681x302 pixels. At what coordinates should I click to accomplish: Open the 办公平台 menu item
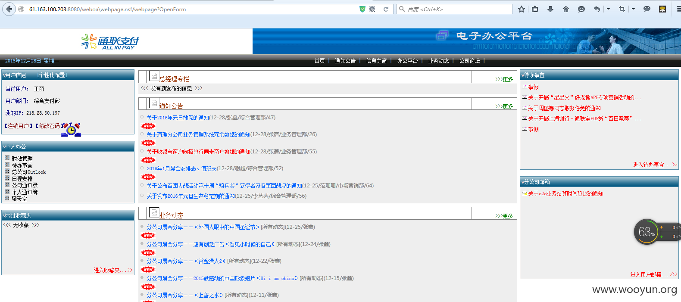coord(407,61)
